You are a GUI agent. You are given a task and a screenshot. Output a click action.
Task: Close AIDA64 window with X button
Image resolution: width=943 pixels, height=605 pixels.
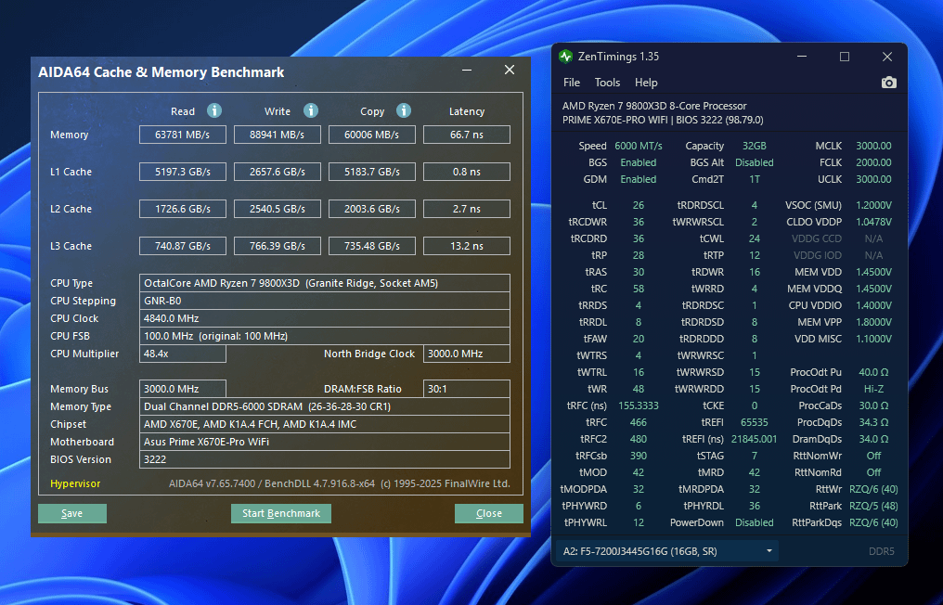click(510, 70)
